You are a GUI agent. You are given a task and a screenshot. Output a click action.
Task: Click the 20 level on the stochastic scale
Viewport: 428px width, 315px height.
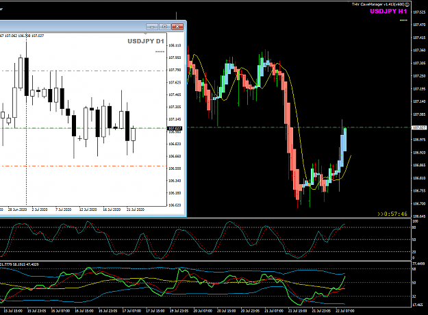click(x=414, y=252)
